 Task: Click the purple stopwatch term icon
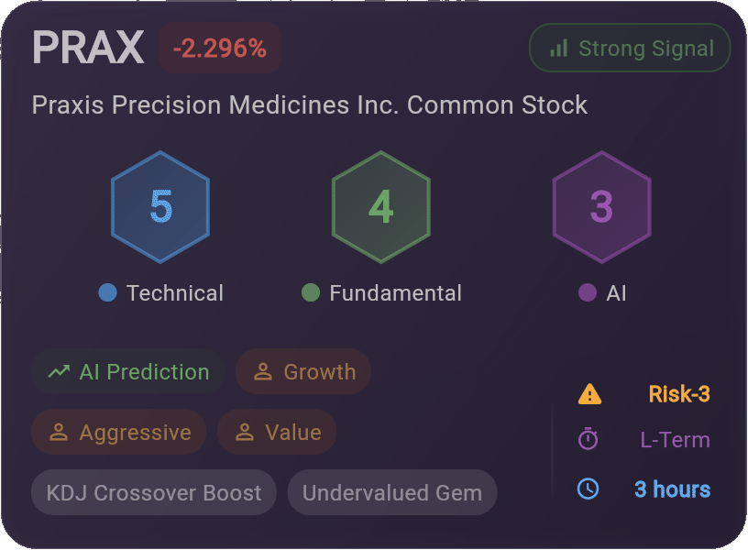tap(588, 439)
